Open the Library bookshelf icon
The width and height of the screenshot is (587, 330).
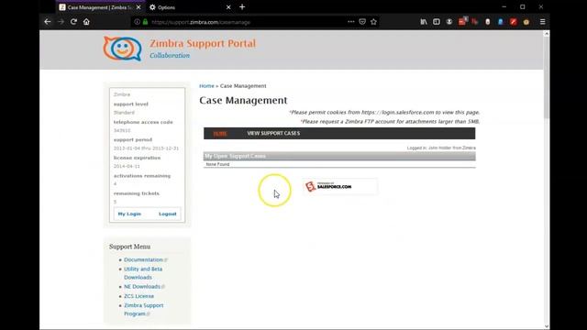point(424,22)
